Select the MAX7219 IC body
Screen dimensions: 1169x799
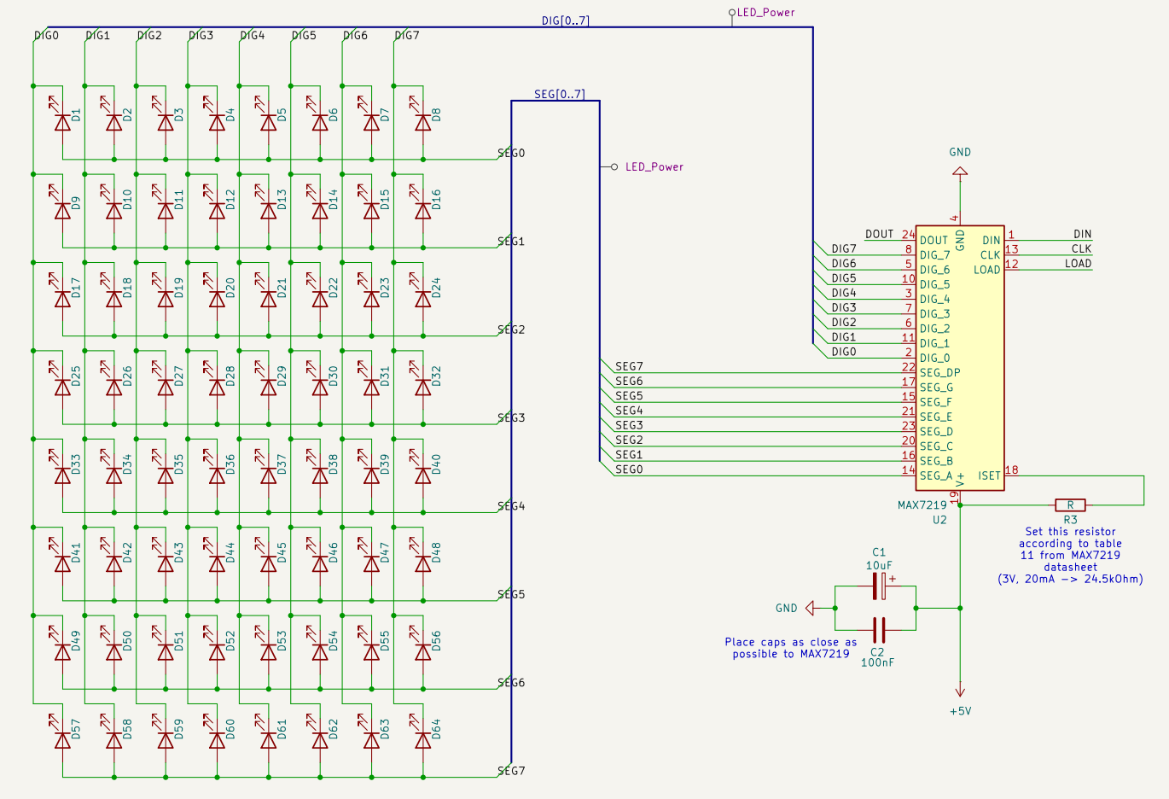click(960, 358)
